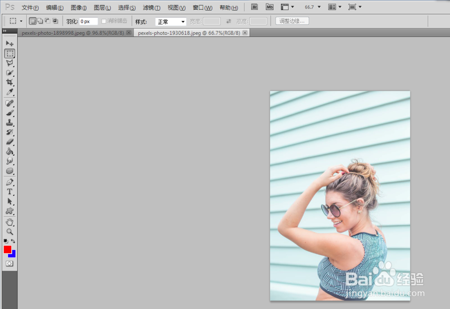
Task: Select the Path Selection tool
Action: pos(10,202)
